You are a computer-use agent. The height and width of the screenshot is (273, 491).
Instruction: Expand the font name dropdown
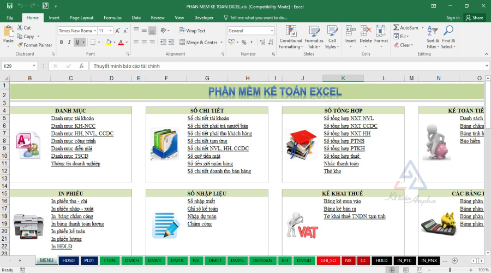(96, 31)
